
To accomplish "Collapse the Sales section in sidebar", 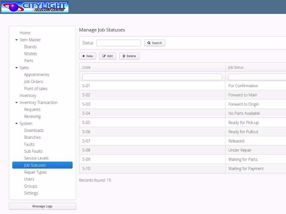I will click(x=16, y=67).
